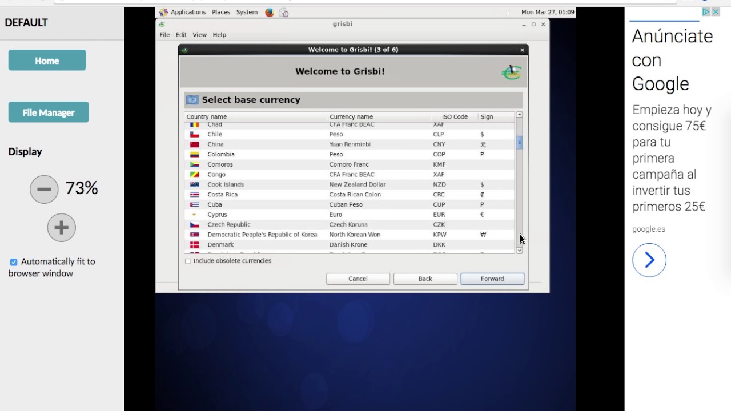Select the Cyprus country row
731x411 pixels.
tap(350, 215)
